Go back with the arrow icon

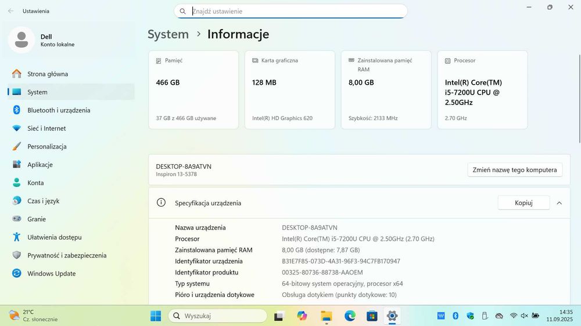10,11
